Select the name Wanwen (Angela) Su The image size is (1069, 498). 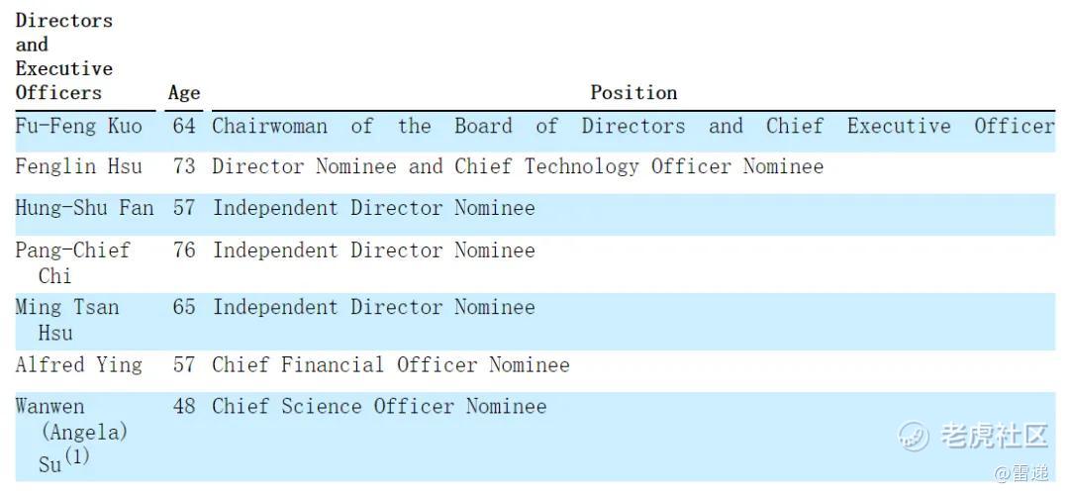[71, 434]
